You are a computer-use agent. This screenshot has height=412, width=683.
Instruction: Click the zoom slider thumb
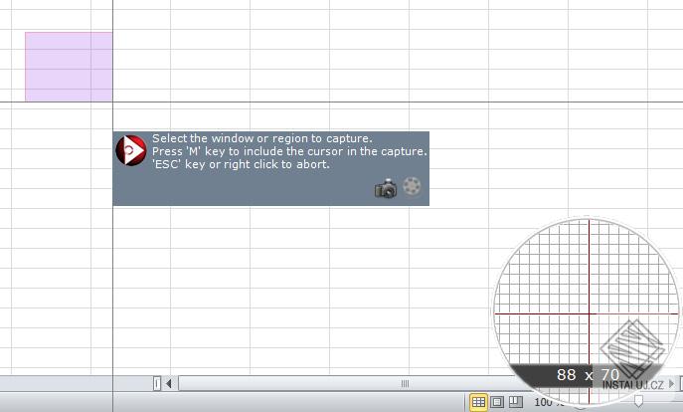coord(638,401)
